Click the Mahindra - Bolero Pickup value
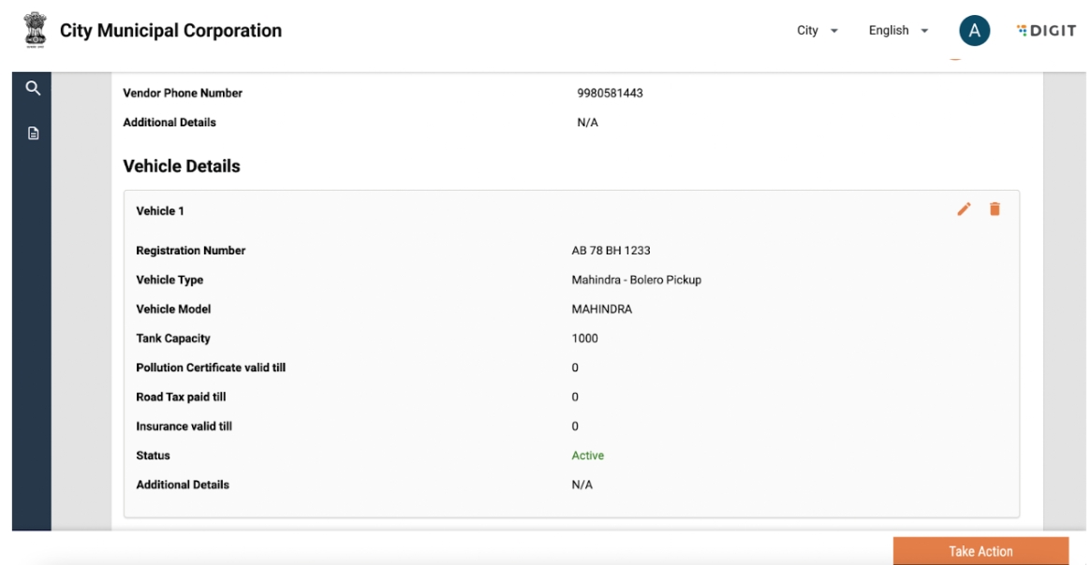 click(636, 280)
